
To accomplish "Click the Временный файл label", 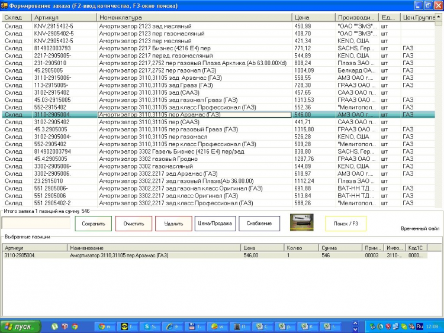I will pos(420,228).
